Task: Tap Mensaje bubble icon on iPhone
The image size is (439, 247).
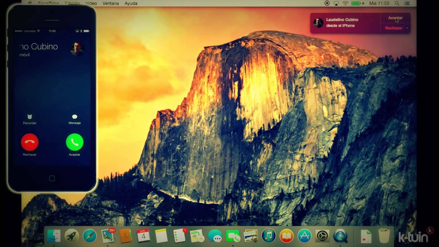Action: (x=74, y=117)
